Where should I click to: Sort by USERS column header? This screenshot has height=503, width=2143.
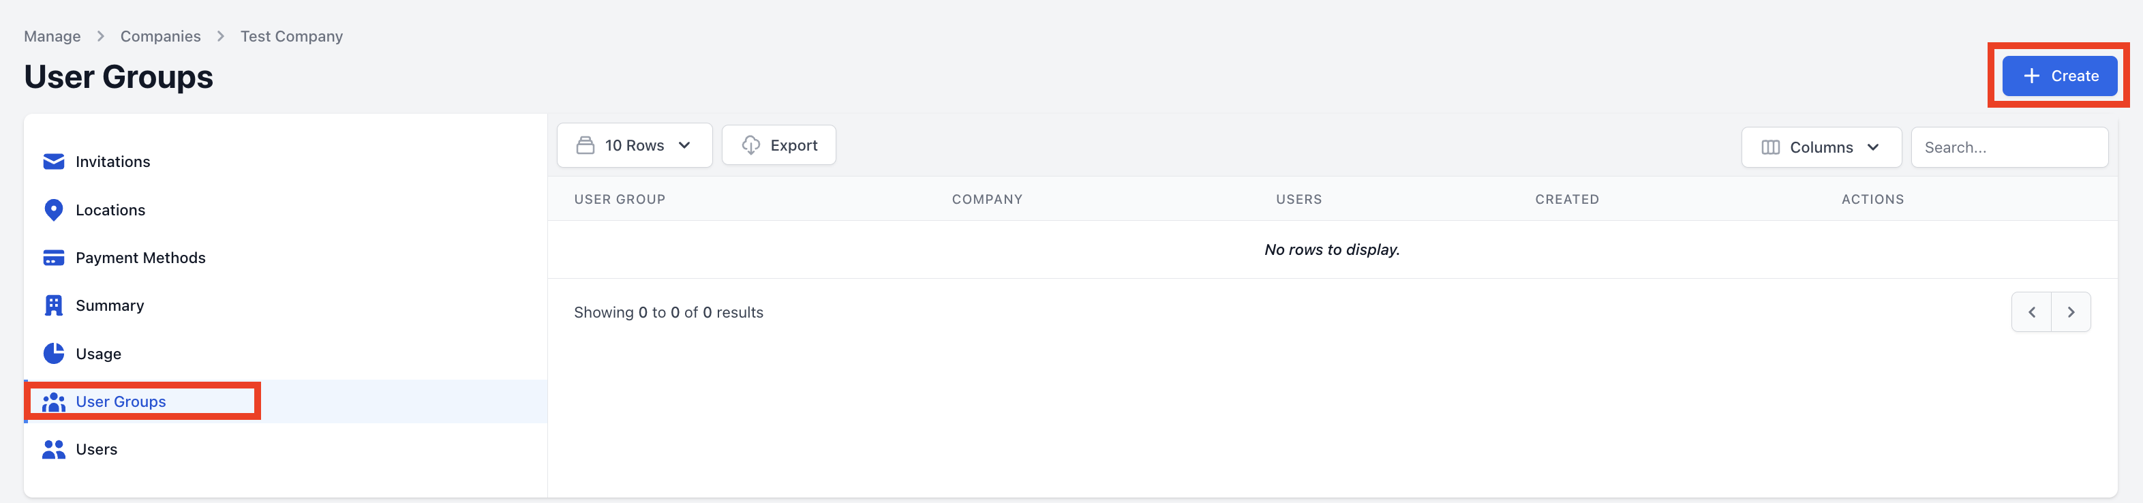(x=1298, y=200)
